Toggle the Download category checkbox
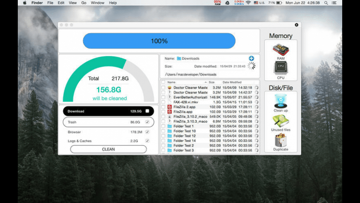Screen dimensions: 360x203 (147, 111)
